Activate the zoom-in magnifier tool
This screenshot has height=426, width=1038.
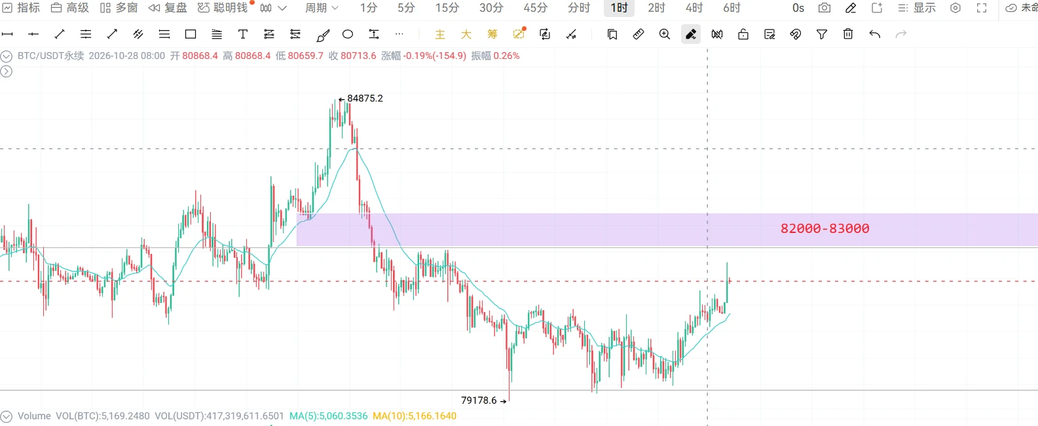pos(665,34)
